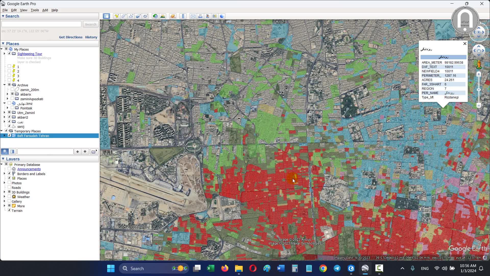Click the Add Placemark pushpin tool
The image size is (490, 276).
[117, 16]
